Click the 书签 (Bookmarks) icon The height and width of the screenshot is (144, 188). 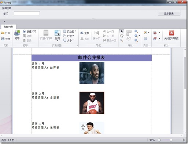(82, 39)
